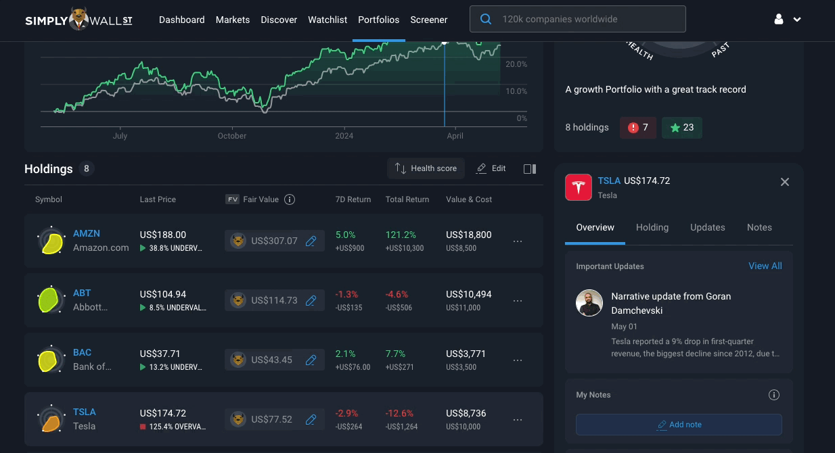
Task: Open the Screener menu item
Action: tap(429, 20)
